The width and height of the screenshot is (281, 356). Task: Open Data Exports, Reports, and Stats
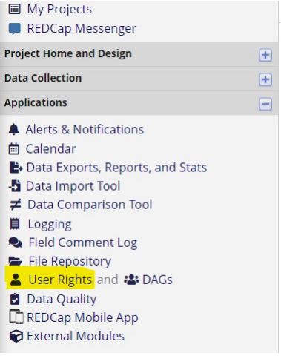(x=116, y=168)
